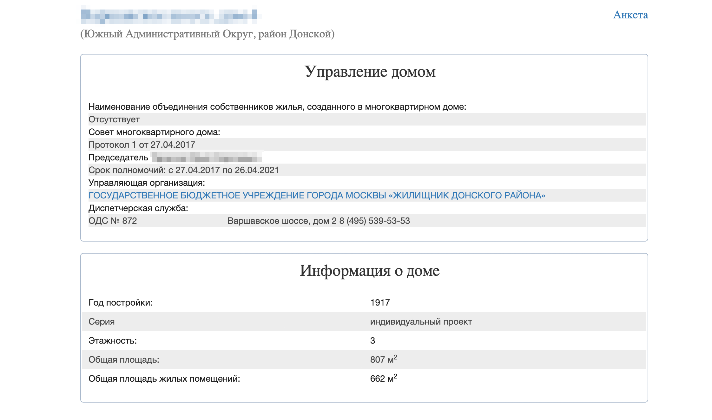Click the Южный Административный Округ district subtitle
The image size is (712, 420).
[x=208, y=34]
